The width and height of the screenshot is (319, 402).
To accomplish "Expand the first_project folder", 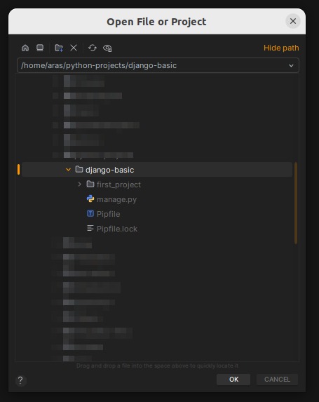I will pyautogui.click(x=79, y=184).
